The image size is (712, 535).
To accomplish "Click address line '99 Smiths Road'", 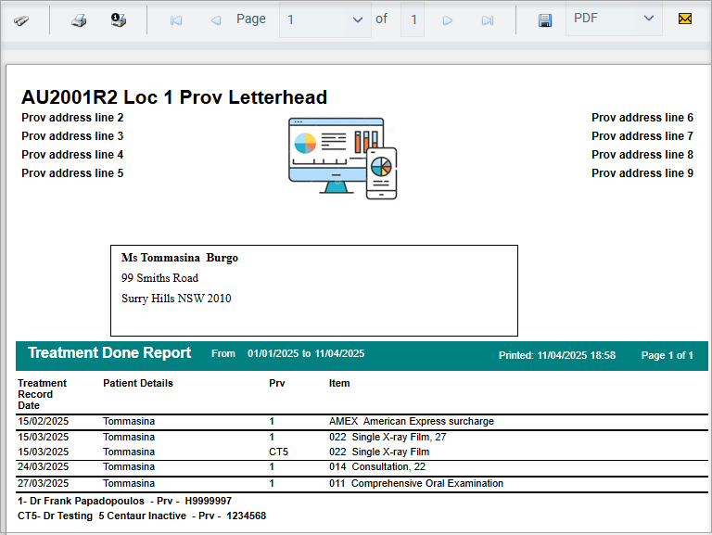I will (159, 278).
